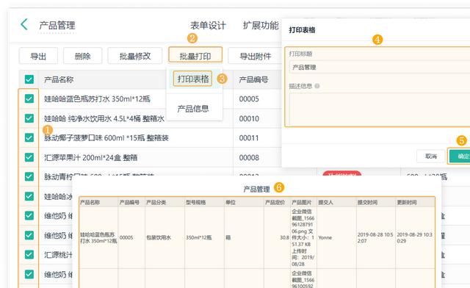Click the product code cell 00010
This screenshot has height=288, width=470.
(249, 118)
